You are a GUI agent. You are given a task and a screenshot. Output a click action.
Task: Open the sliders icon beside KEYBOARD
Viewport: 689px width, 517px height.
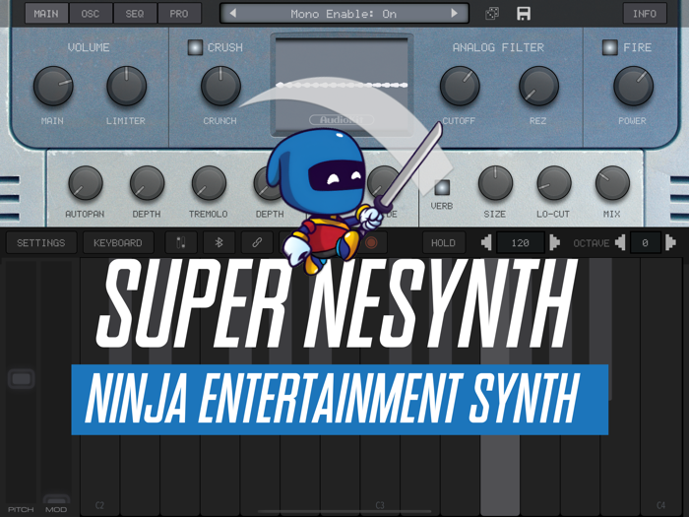(181, 242)
